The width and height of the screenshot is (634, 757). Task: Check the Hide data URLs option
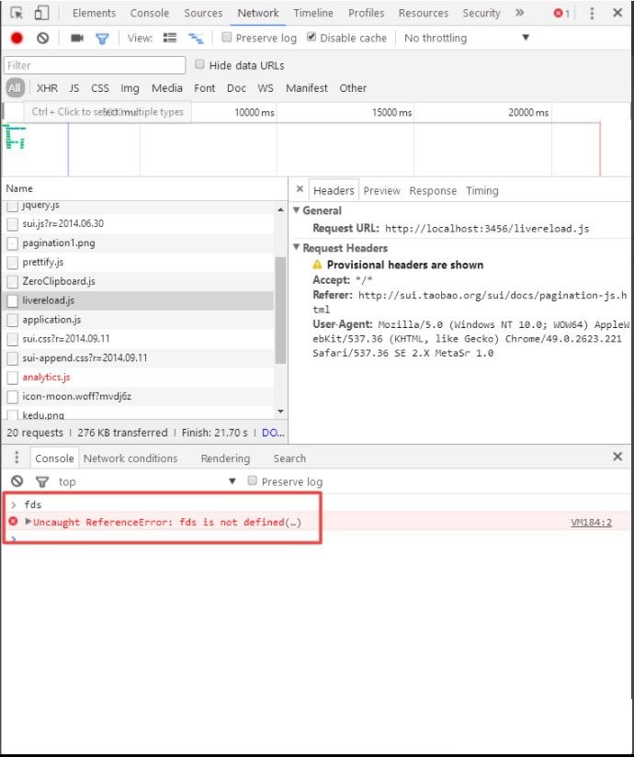(200, 65)
